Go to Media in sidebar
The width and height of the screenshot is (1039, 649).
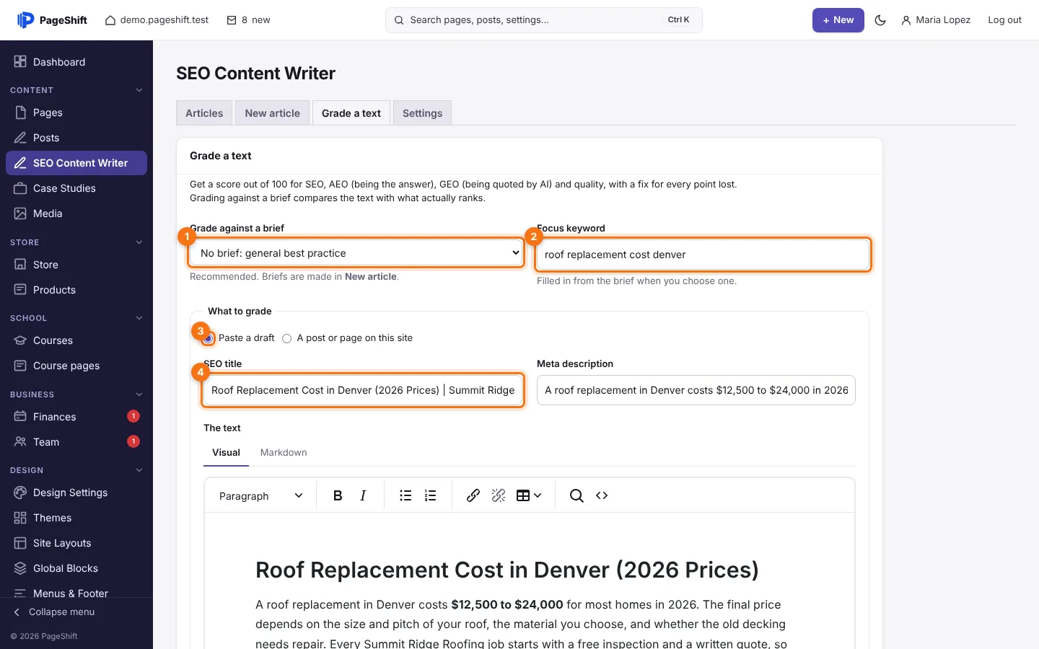pyautogui.click(x=76, y=213)
